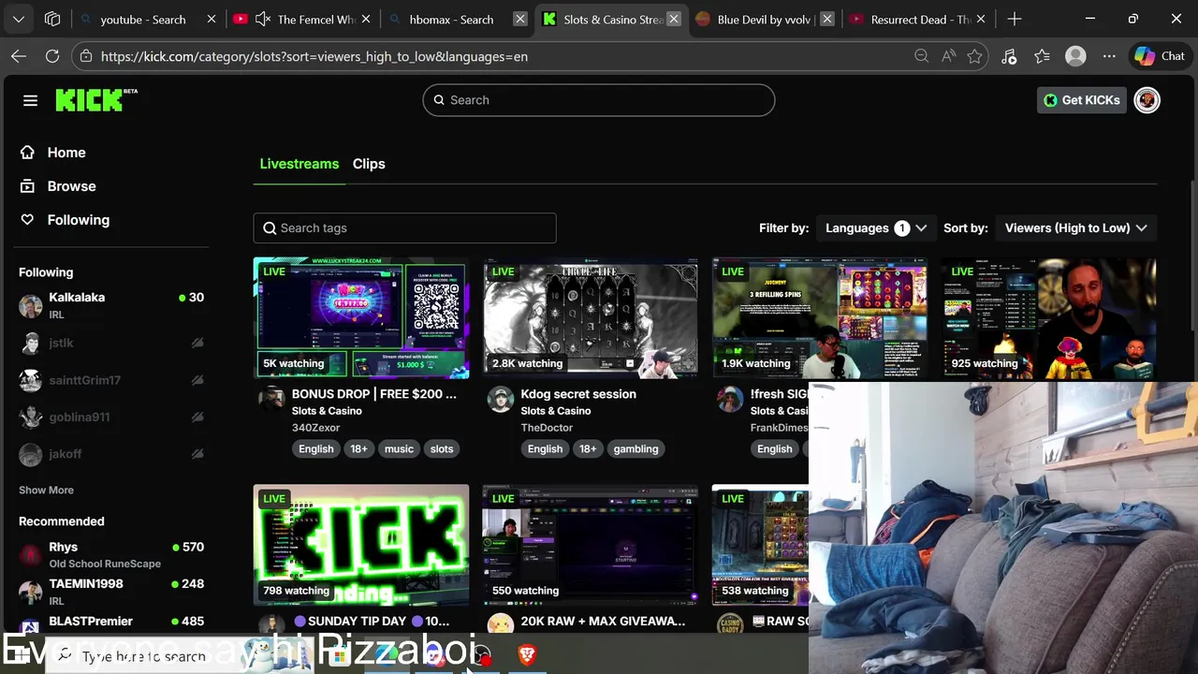Switch to Blue Devil by vvolv tab
Screen dimensions: 1198x674
tap(765, 19)
